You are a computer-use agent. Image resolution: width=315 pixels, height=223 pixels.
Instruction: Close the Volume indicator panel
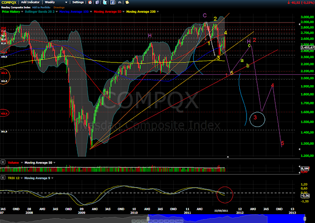point(3,162)
